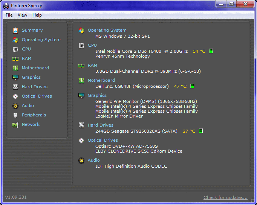
Task: Click the Windows flag icon beside sidebar Operating System
Action: pos(15,40)
